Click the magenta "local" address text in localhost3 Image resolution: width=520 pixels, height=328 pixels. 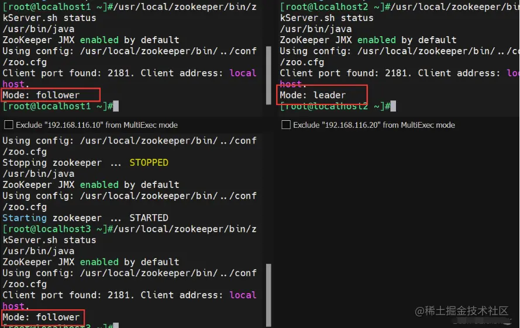point(243,295)
